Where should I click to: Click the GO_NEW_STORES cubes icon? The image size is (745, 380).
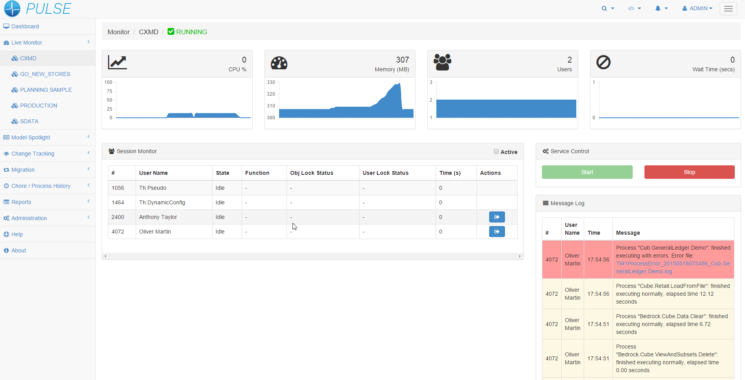click(x=15, y=74)
